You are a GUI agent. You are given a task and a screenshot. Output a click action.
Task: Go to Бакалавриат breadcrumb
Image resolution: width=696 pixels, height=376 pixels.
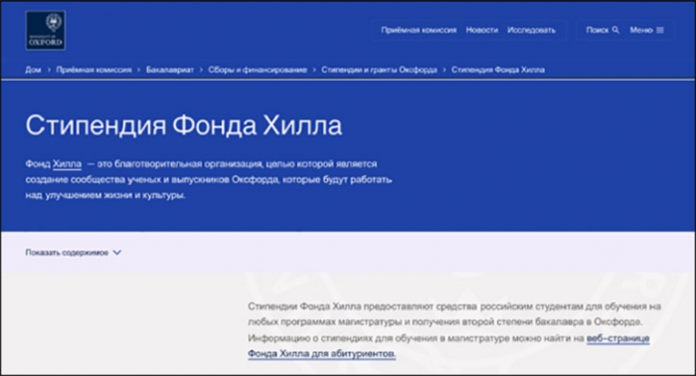pyautogui.click(x=170, y=70)
